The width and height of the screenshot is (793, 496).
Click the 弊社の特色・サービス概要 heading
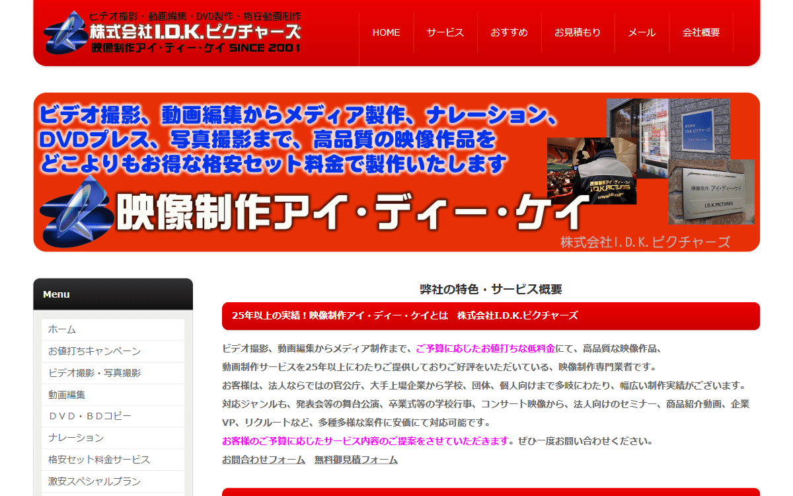(x=491, y=290)
